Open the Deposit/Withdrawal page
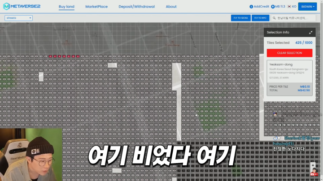This screenshot has width=323, height=181. (136, 7)
